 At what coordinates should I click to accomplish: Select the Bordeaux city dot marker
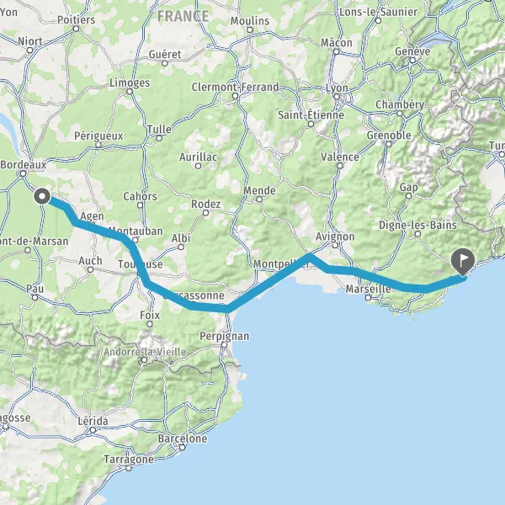point(23,174)
